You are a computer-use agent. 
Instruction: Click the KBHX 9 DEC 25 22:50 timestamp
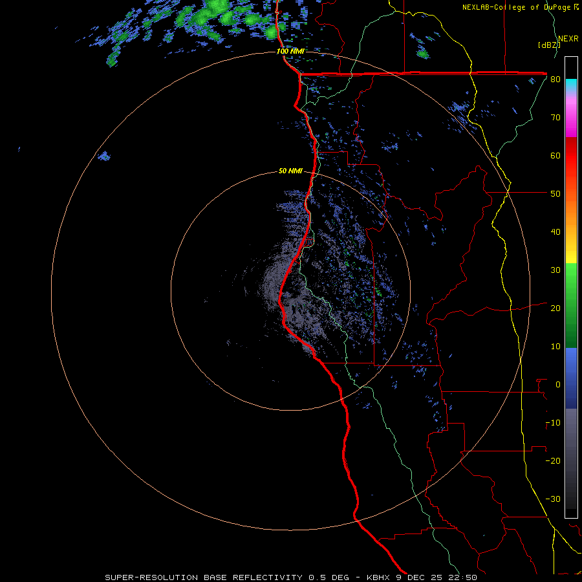tap(422, 577)
